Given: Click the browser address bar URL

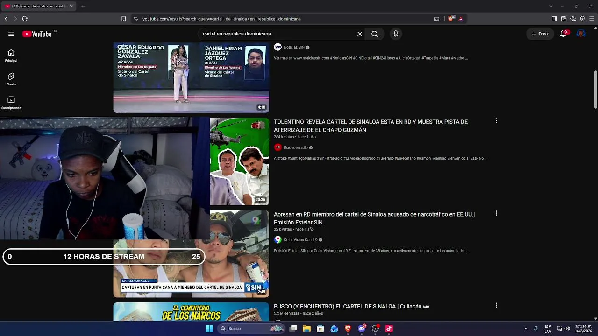Looking at the screenshot, I should click(x=221, y=19).
